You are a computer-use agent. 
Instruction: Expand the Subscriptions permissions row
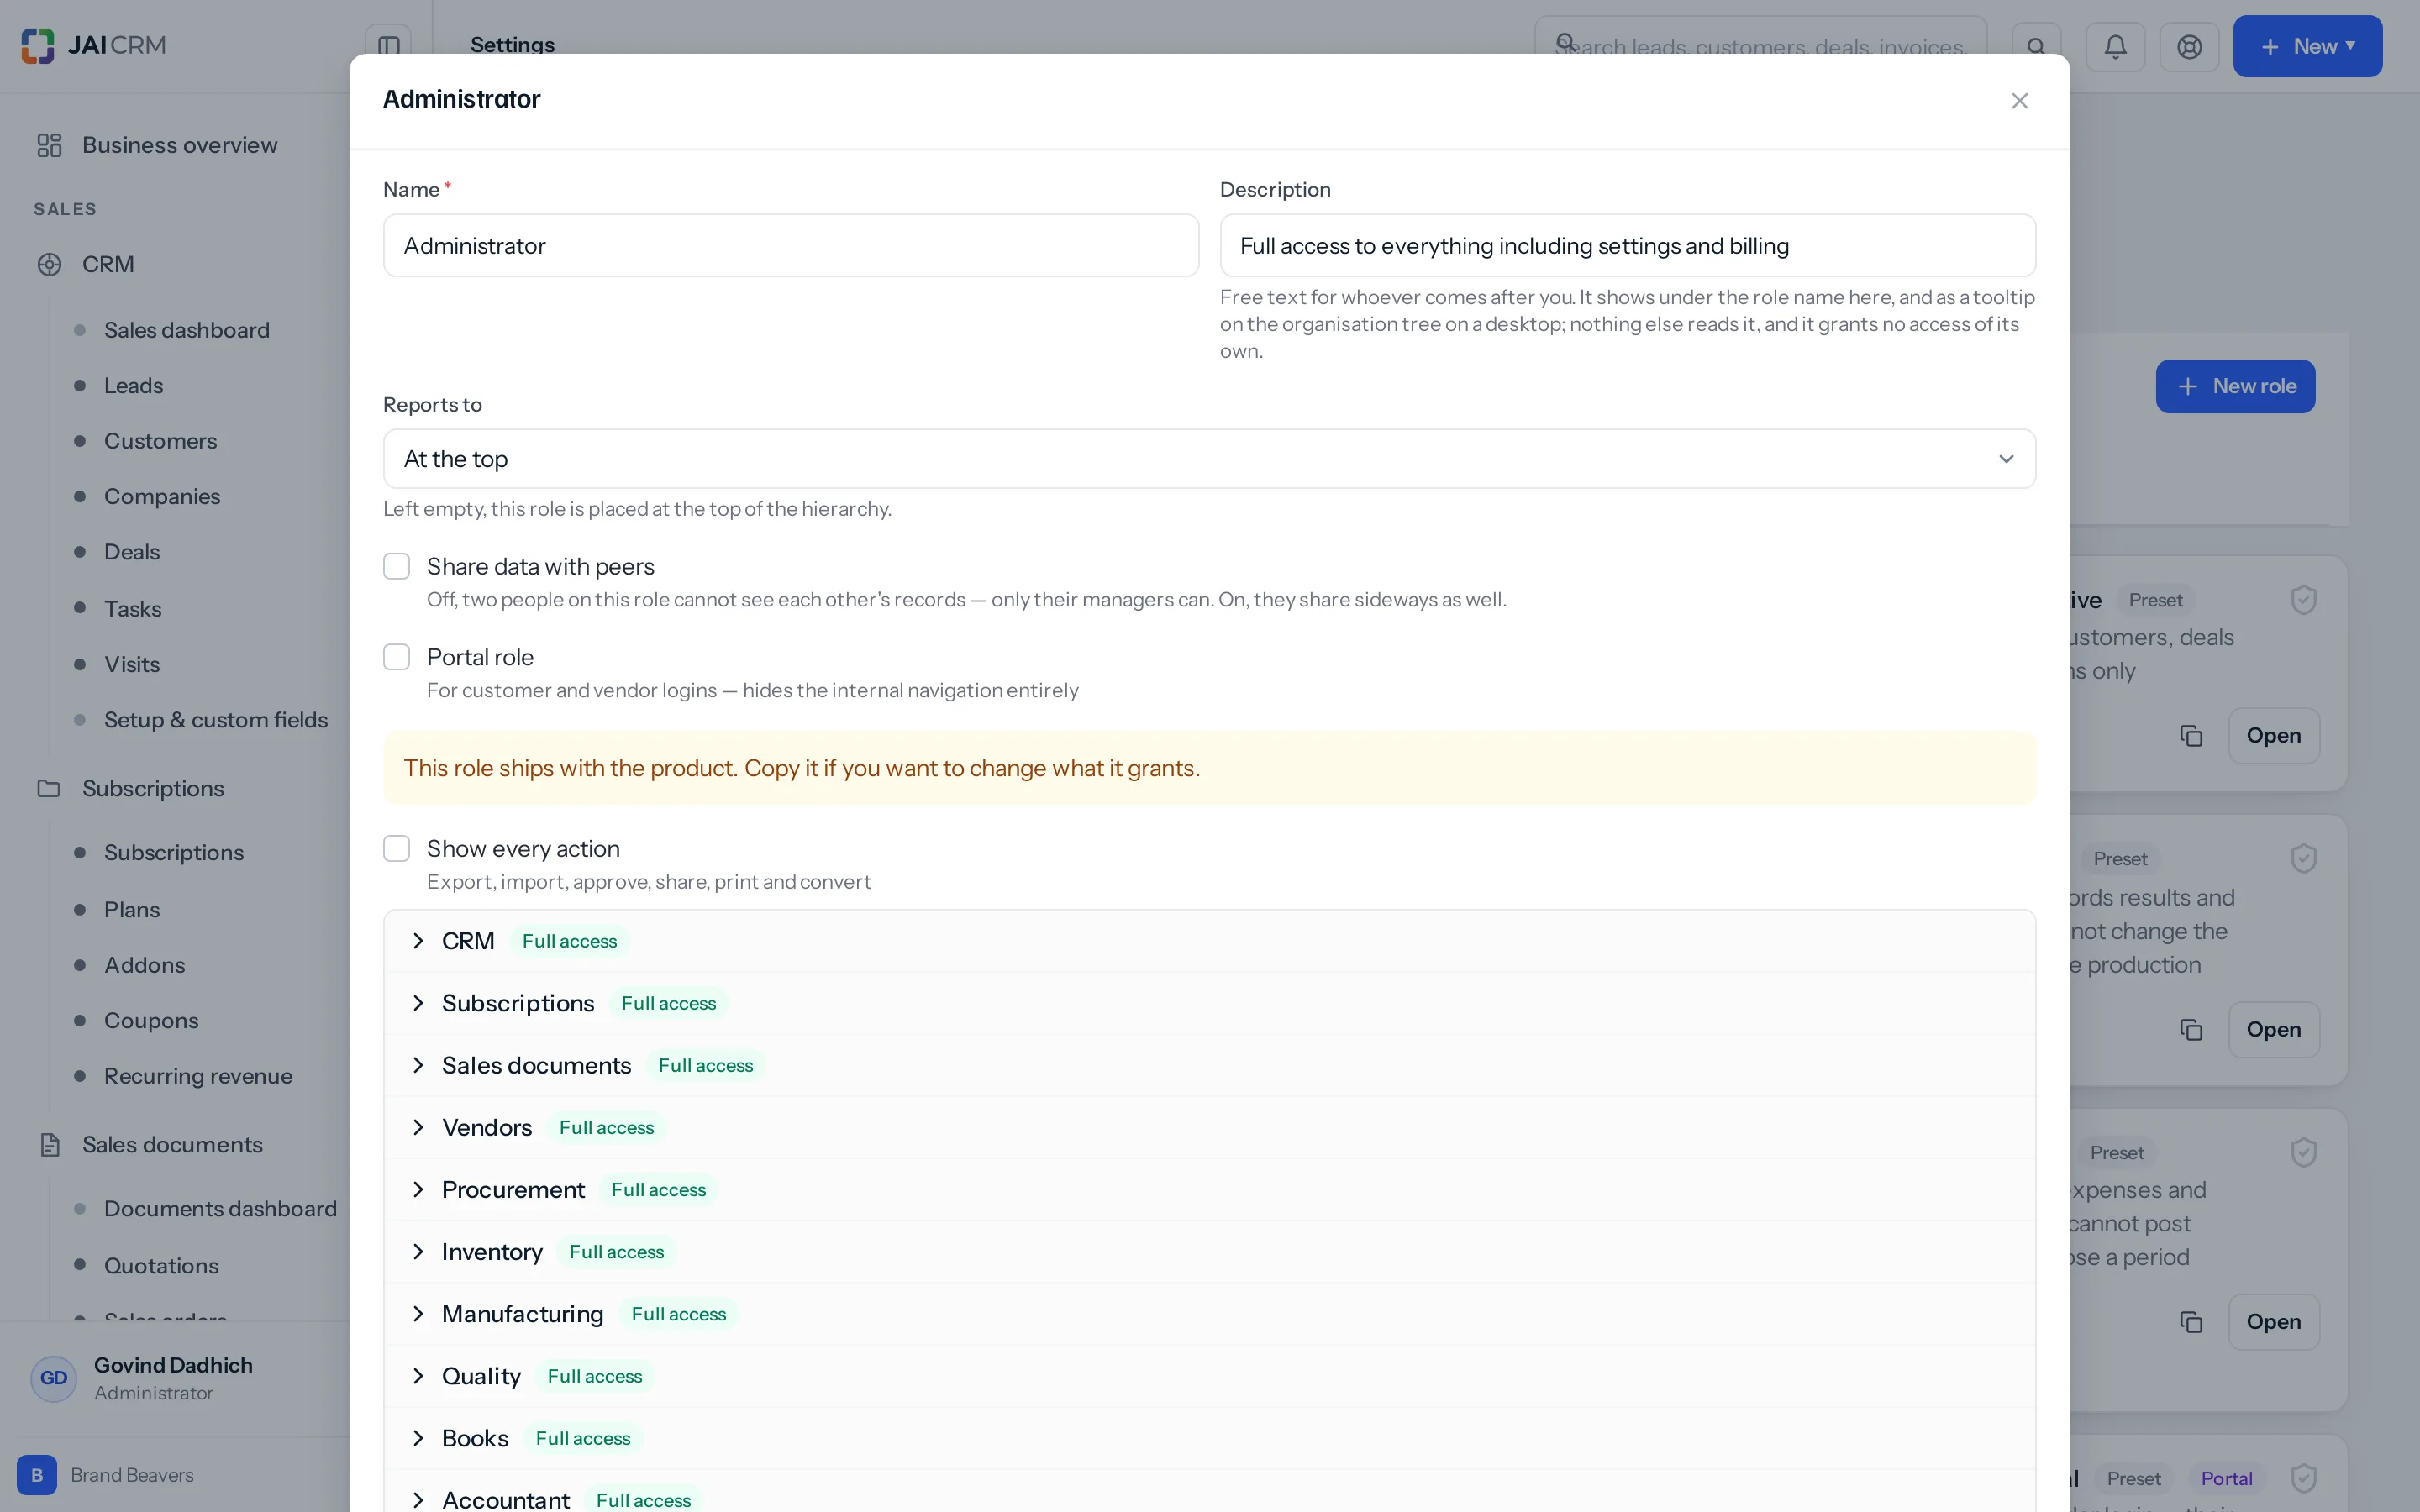pyautogui.click(x=1209, y=1003)
